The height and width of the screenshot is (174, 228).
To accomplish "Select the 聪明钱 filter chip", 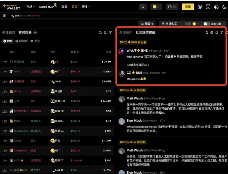I will click(21, 41).
